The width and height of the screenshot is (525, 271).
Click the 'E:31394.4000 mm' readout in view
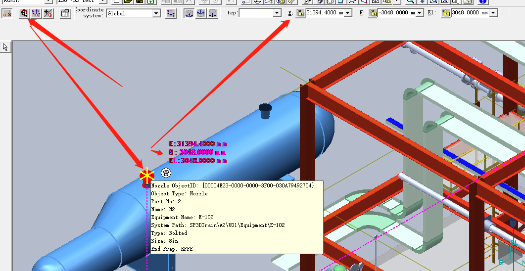coord(198,144)
